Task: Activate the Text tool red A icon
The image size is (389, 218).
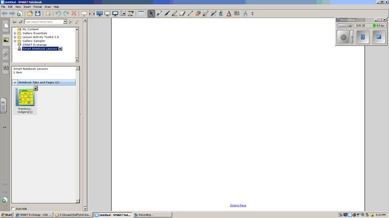Action: [229, 13]
